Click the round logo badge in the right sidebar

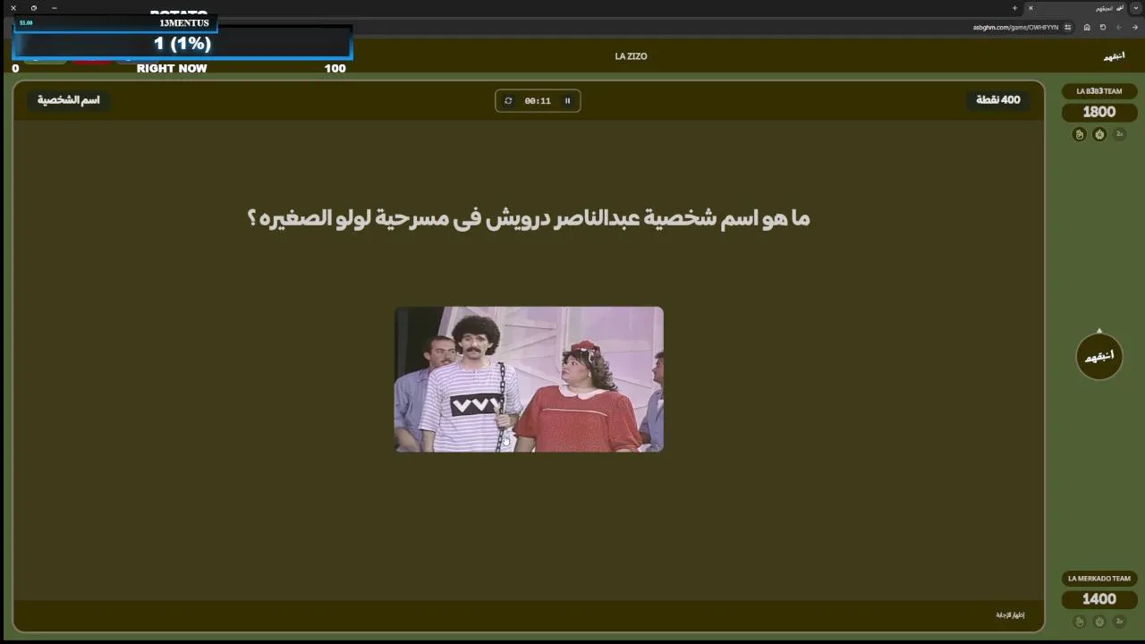click(x=1099, y=356)
